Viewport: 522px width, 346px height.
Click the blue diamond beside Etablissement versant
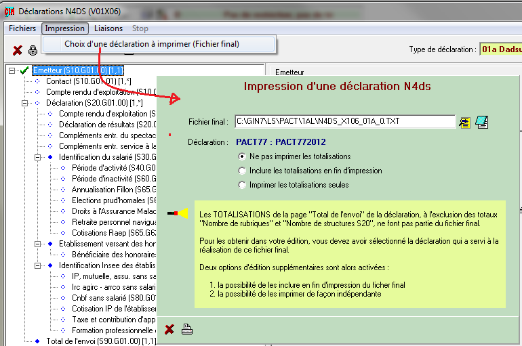tap(50, 244)
